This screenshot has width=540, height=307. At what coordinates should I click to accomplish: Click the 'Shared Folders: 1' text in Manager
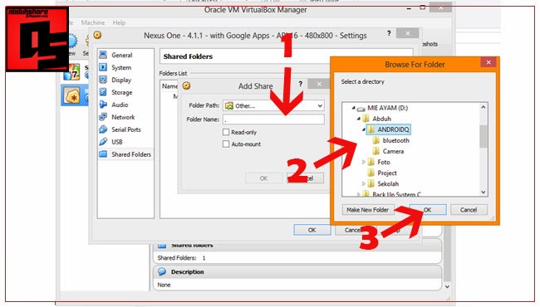[x=181, y=258]
